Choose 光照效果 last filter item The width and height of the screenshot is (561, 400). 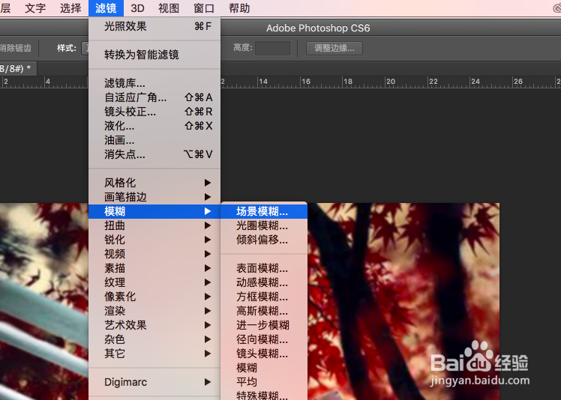(154, 26)
